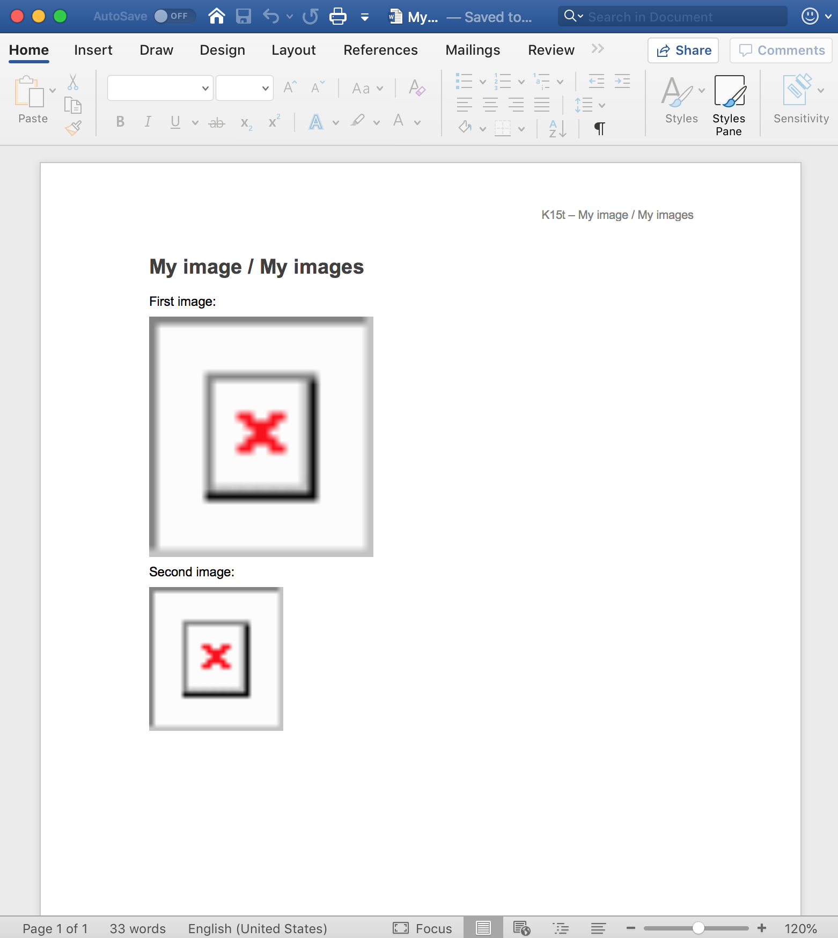The image size is (838, 938).
Task: Click the Print icon in title bar
Action: [337, 17]
